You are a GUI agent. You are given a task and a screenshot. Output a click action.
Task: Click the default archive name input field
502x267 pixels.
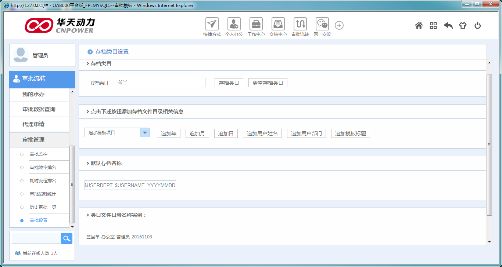point(130,186)
